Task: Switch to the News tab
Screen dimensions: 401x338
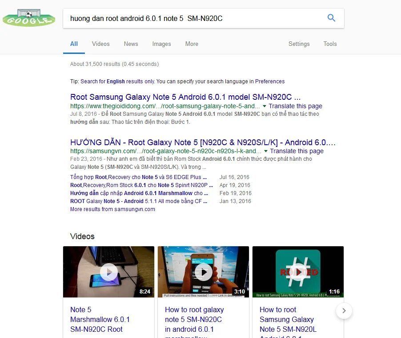Action: point(131,44)
